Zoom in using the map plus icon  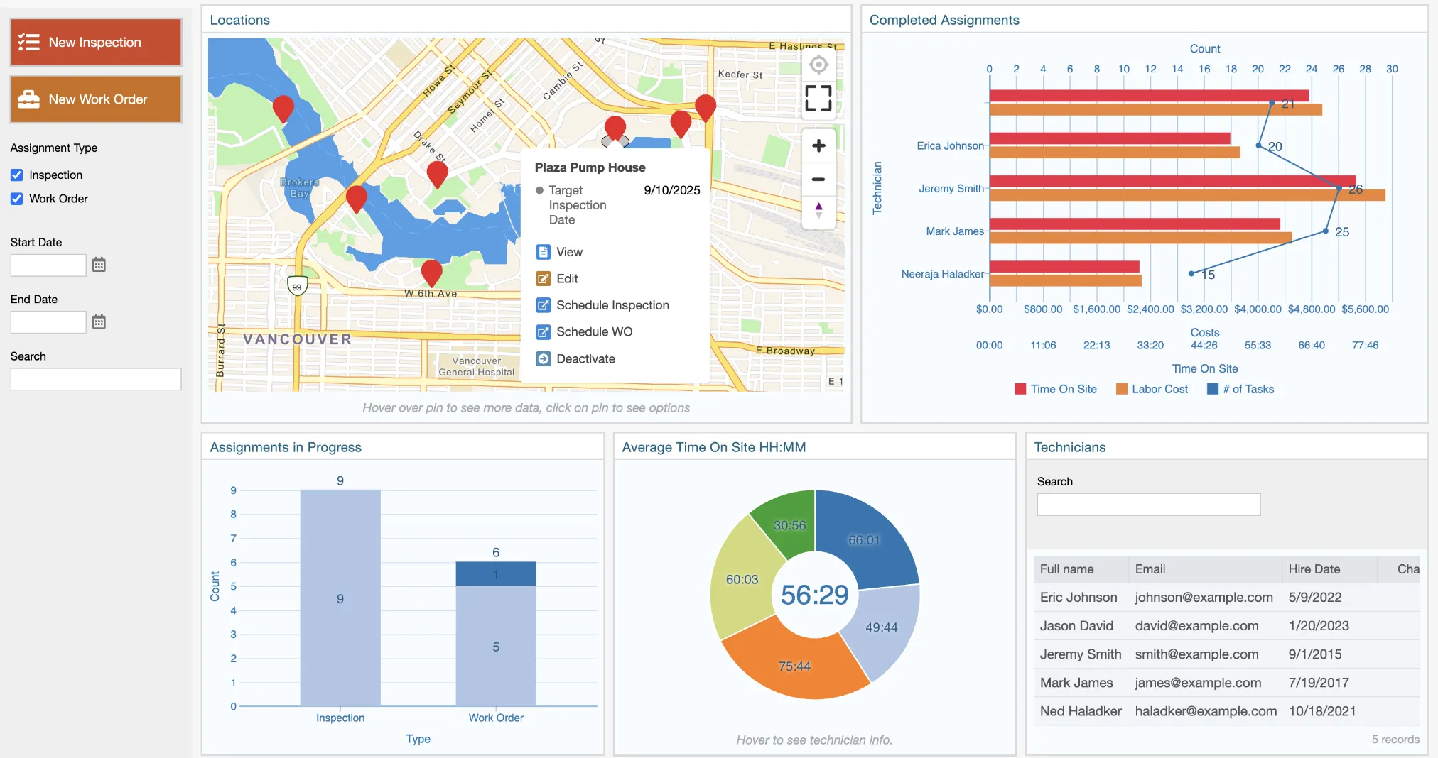tap(818, 145)
